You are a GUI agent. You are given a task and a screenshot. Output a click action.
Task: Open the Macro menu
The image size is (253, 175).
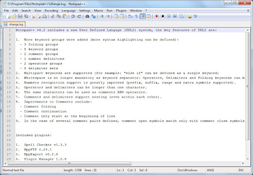[x=98, y=11]
